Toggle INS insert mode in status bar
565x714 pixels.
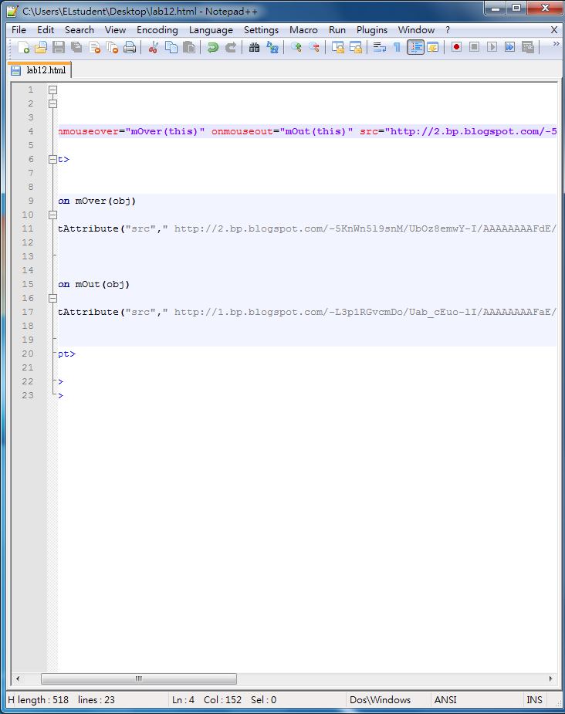(x=534, y=700)
